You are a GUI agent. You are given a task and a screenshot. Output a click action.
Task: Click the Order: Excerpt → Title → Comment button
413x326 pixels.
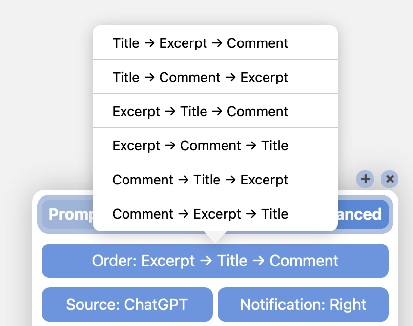[x=215, y=261]
